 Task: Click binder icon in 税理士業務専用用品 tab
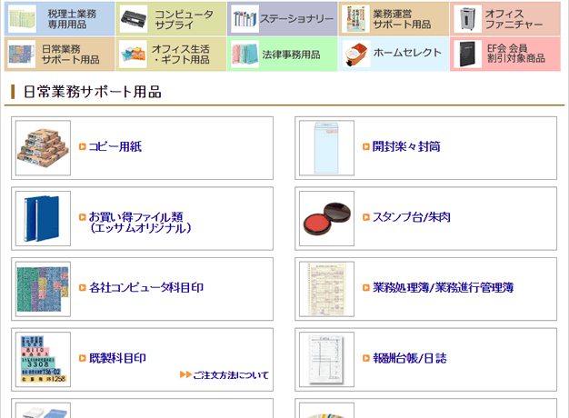(x=22, y=19)
